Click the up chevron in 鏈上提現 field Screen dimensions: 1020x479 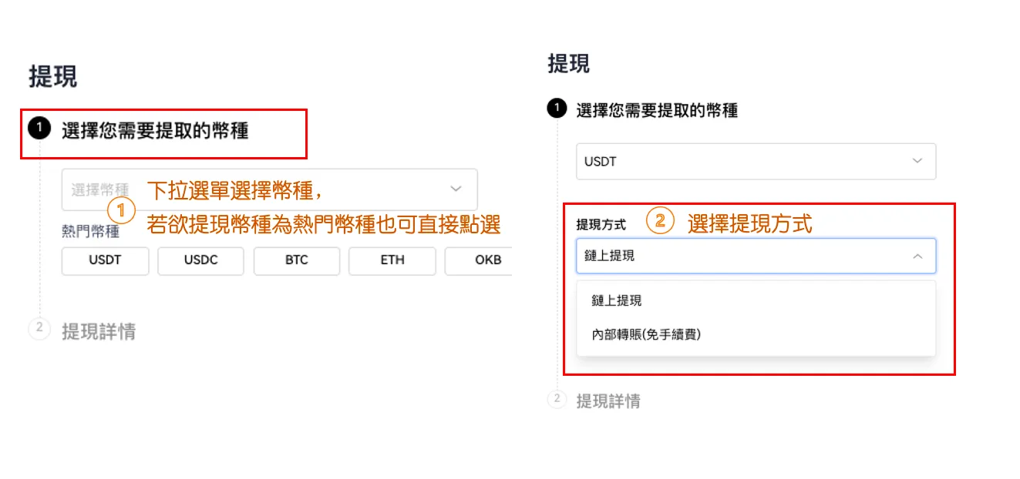pyautogui.click(x=917, y=256)
